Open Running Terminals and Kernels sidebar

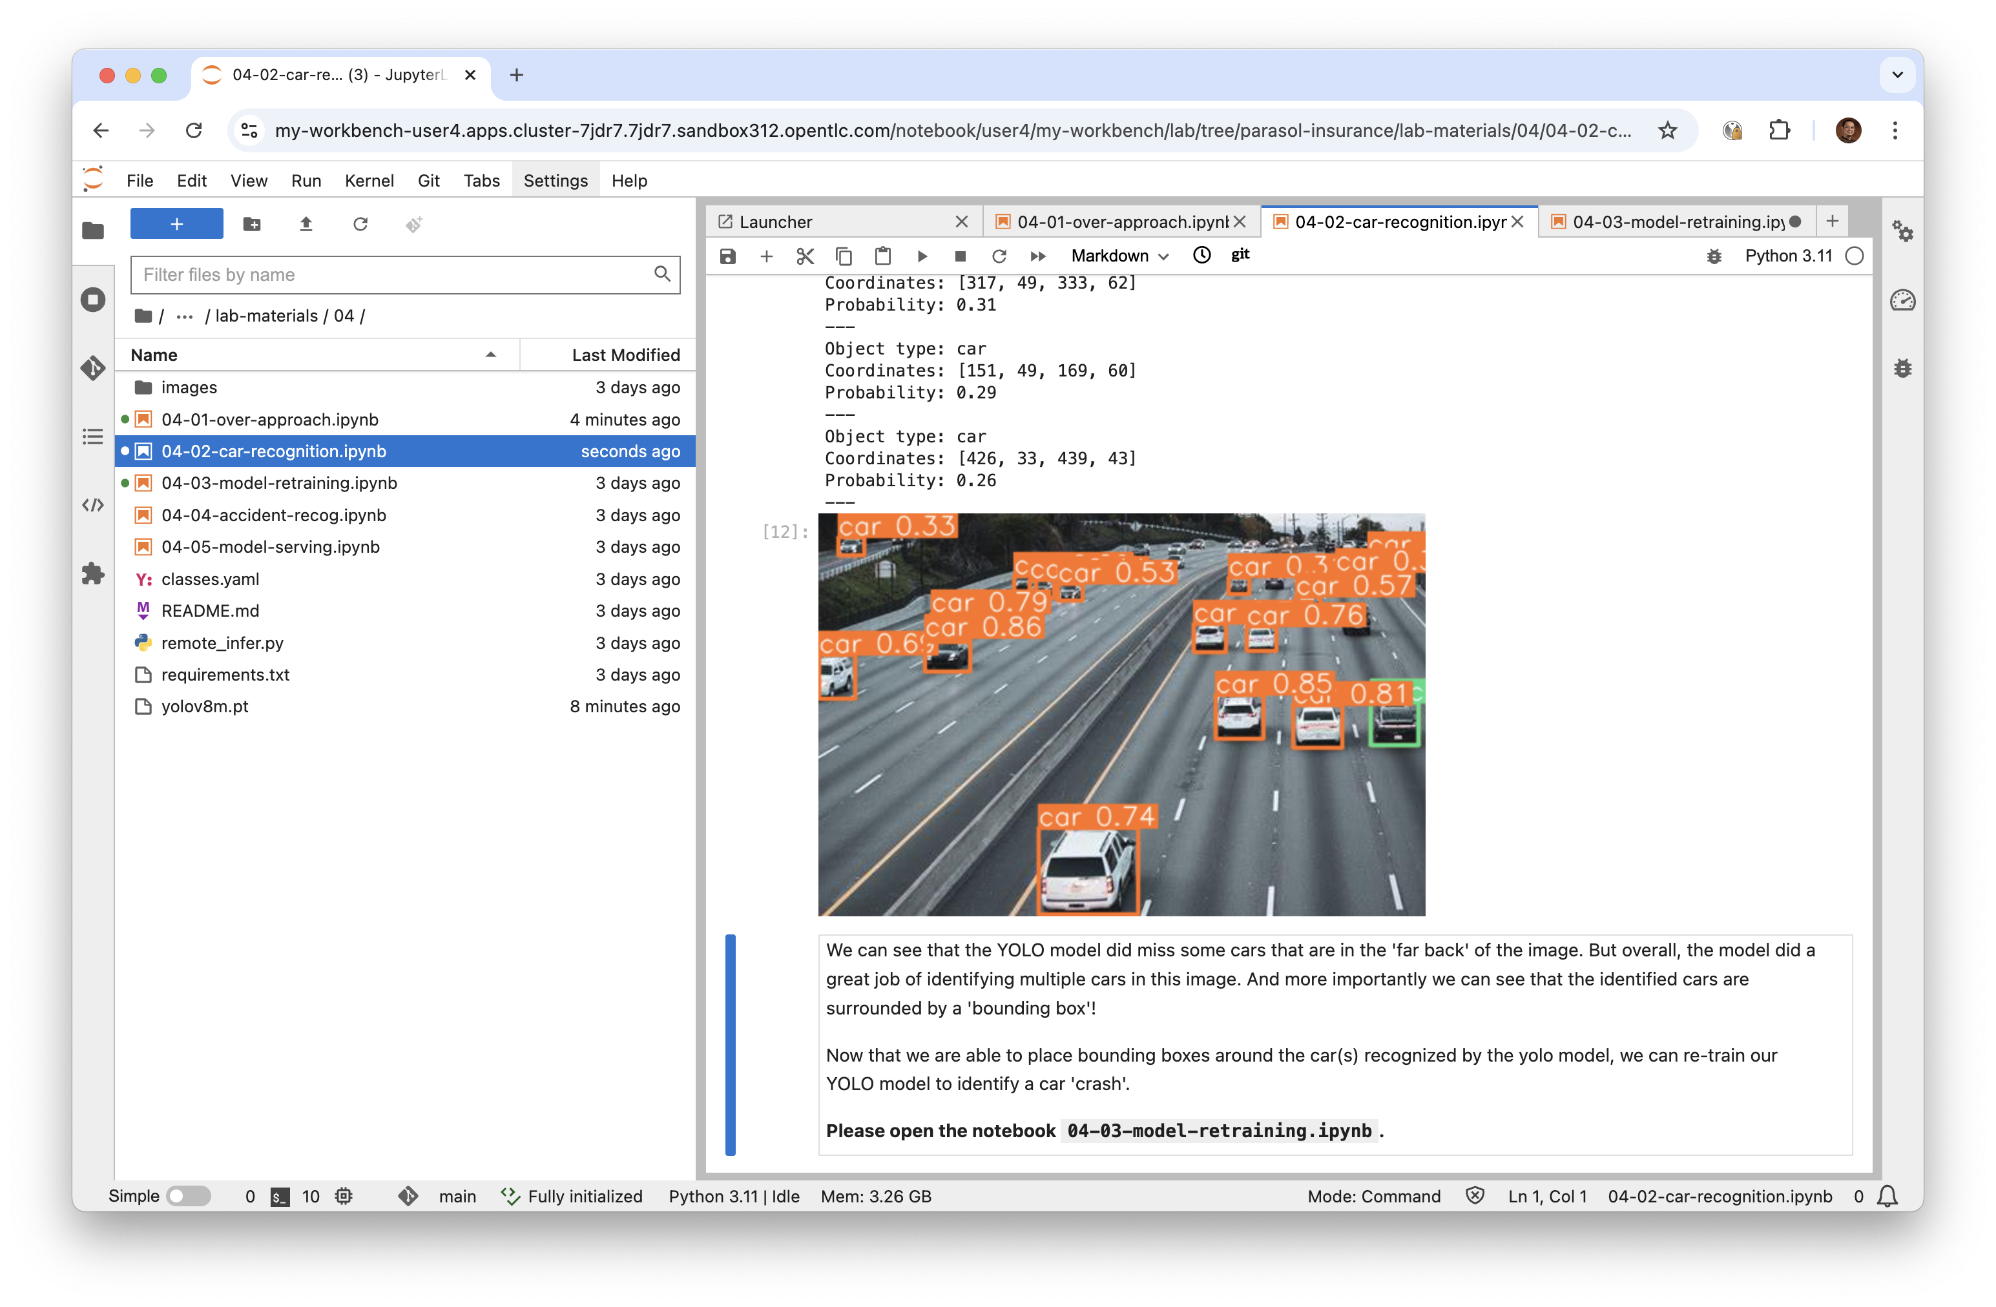point(93,299)
